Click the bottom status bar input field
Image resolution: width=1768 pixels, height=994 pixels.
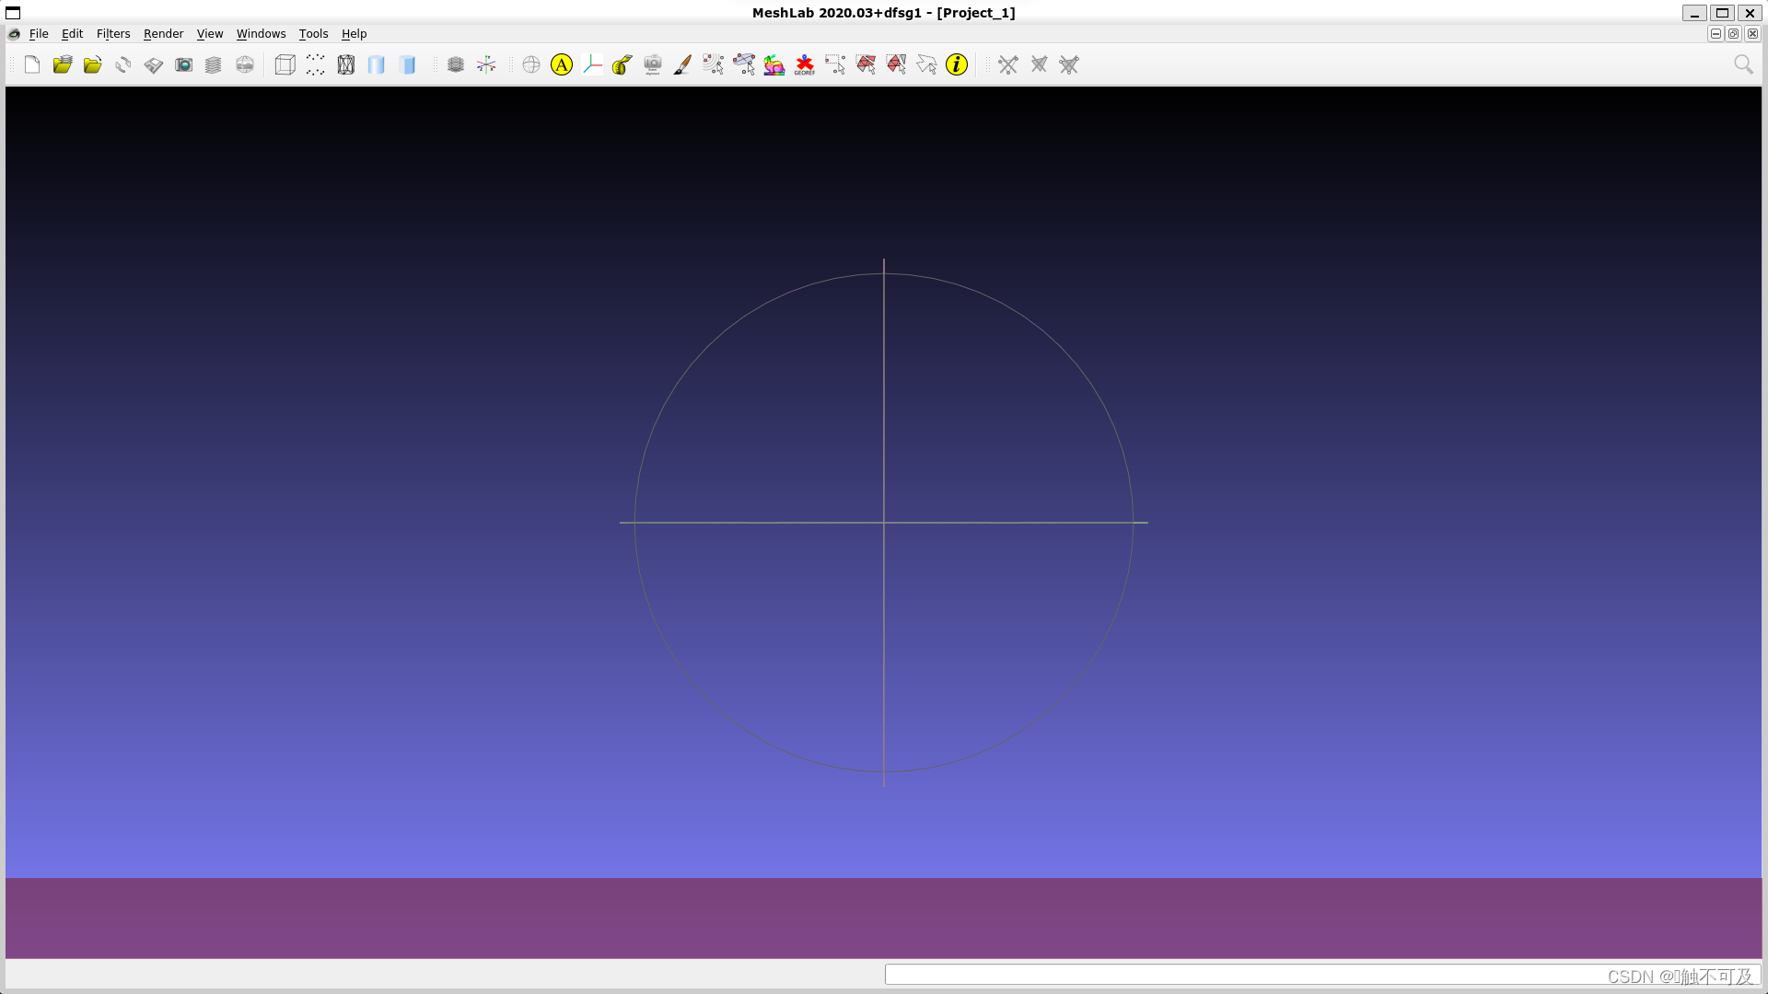coord(1243,975)
